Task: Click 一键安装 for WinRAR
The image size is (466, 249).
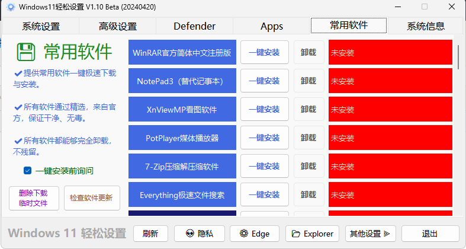Action: (264, 53)
